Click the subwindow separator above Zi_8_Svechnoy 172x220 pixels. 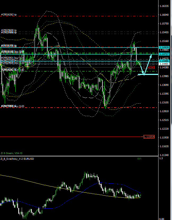point(80,156)
